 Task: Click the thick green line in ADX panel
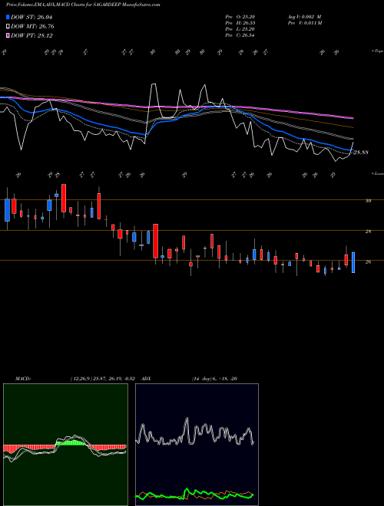(194, 494)
